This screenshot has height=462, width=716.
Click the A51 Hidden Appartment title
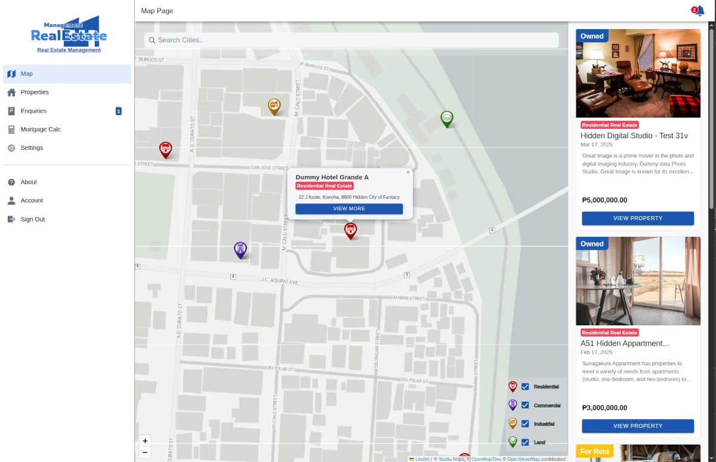(625, 344)
